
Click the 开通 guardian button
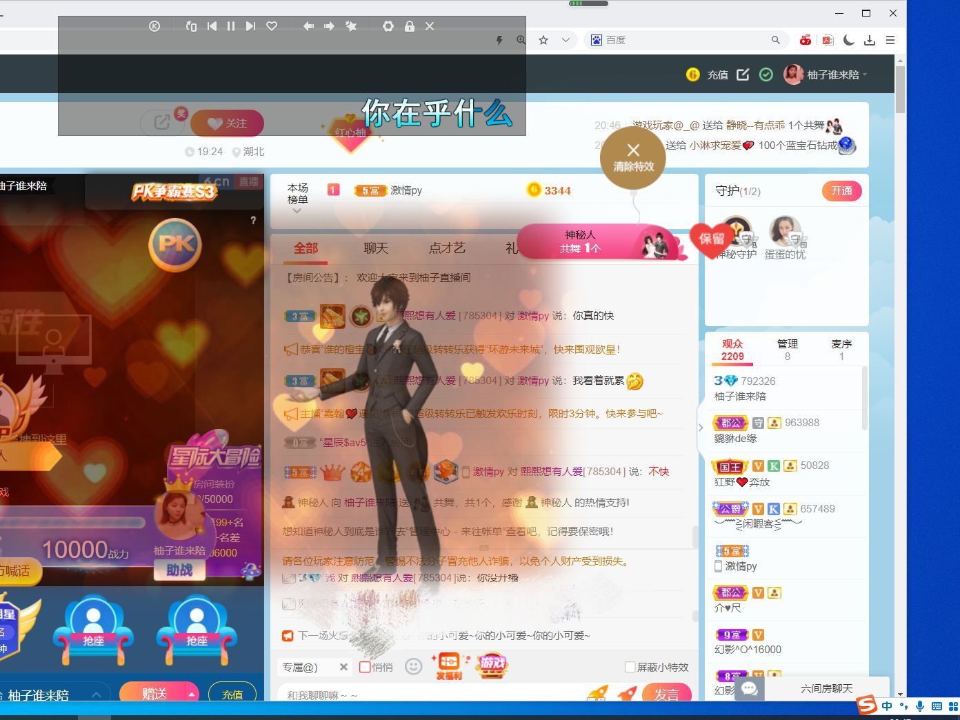(842, 190)
